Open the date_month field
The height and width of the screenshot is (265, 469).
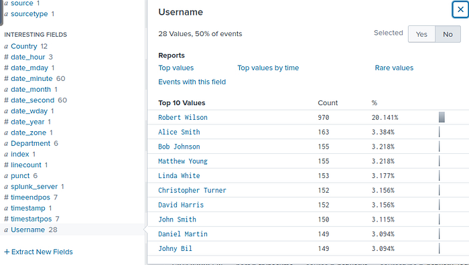point(31,89)
